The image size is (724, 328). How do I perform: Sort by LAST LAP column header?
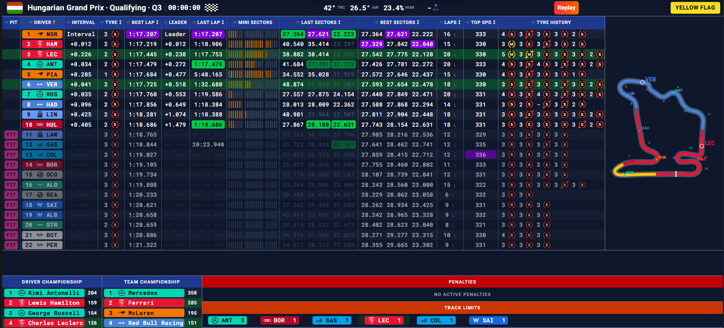pos(208,22)
